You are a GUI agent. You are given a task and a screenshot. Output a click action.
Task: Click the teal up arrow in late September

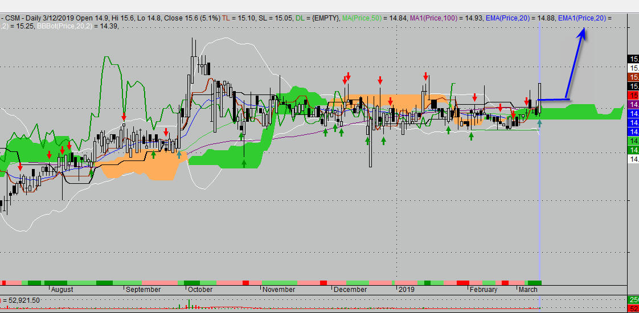(x=179, y=154)
